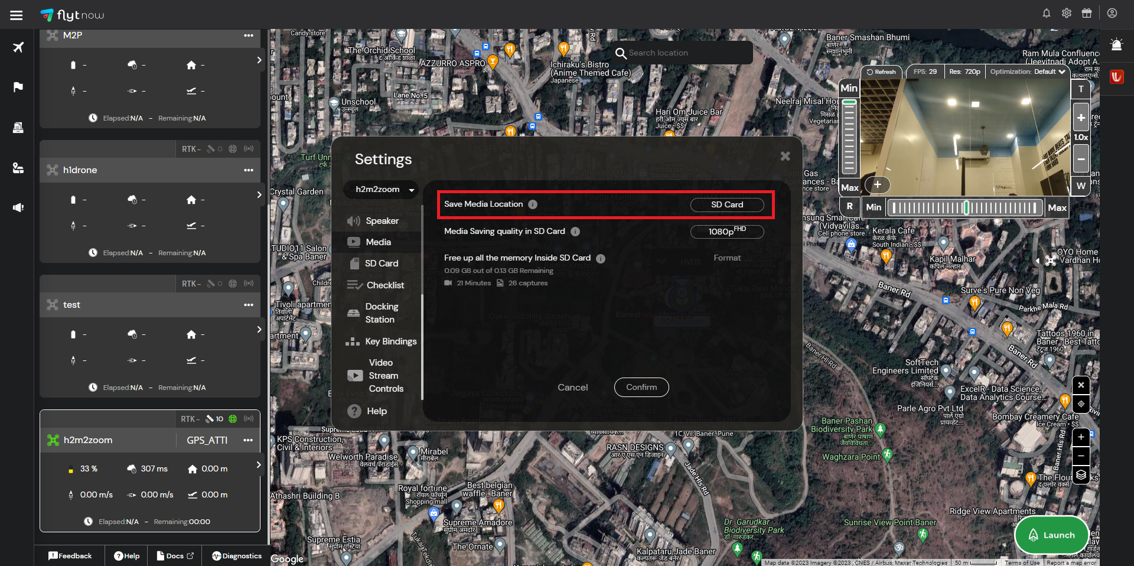
Task: Click the emergency alarm siren icon
Action: pos(1116,45)
